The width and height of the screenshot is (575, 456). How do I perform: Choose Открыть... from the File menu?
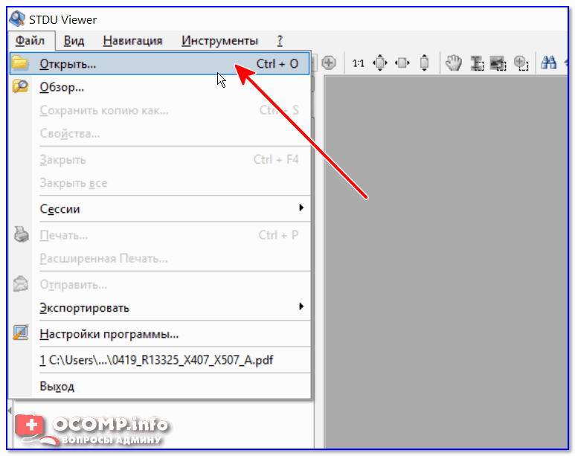pos(160,63)
